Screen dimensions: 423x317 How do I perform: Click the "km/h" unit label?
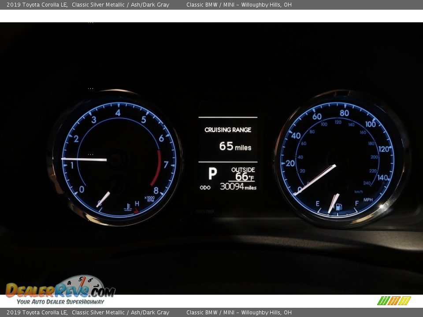tap(359, 192)
